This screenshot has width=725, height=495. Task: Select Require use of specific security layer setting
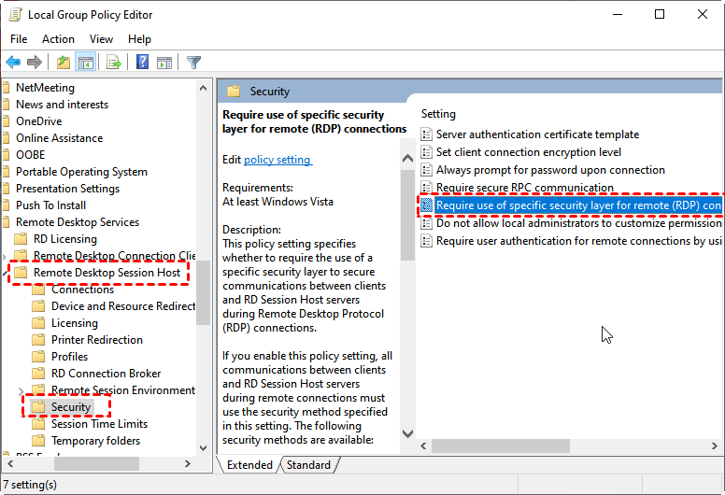click(578, 205)
